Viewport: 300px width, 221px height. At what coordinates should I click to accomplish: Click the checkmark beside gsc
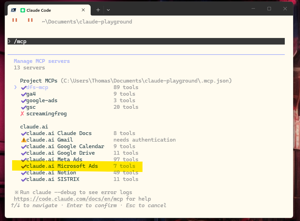24,107
